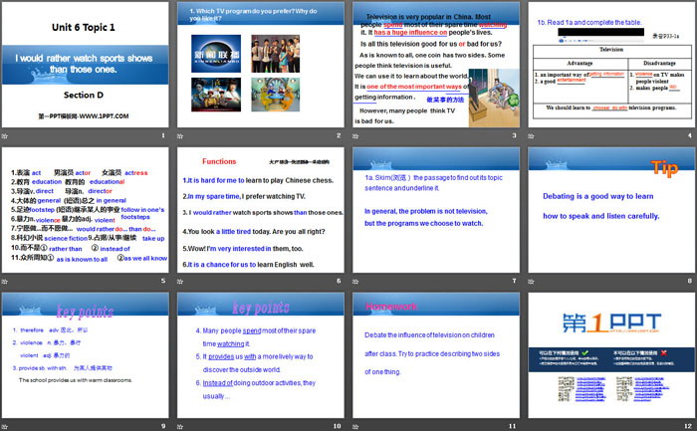The height and width of the screenshot is (431, 697).
Task: Open slide 4 with Advantage and Disadvantage table
Action: pyautogui.click(x=610, y=66)
